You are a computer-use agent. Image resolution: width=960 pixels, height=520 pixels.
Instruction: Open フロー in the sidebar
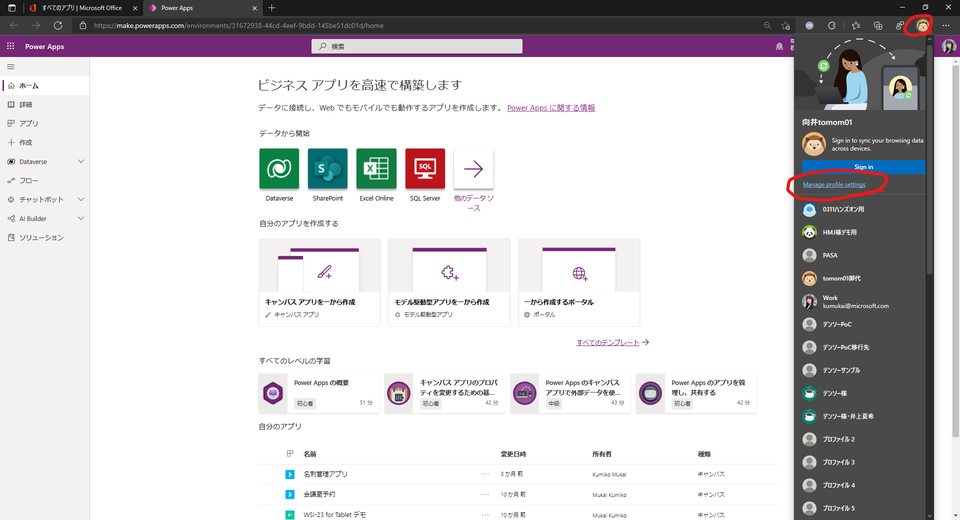tap(45, 180)
